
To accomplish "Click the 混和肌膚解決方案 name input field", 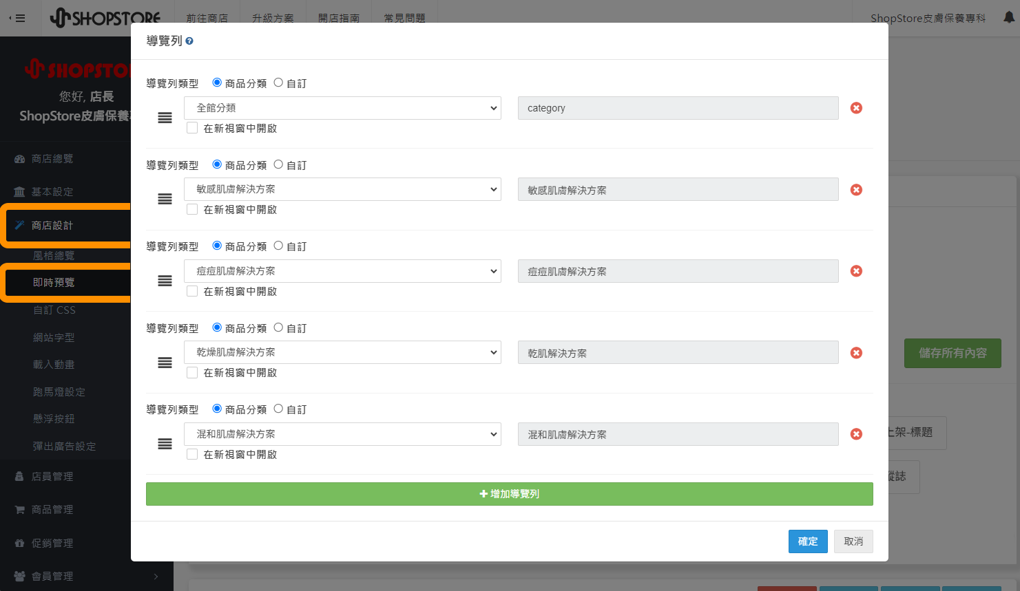I will 678,434.
